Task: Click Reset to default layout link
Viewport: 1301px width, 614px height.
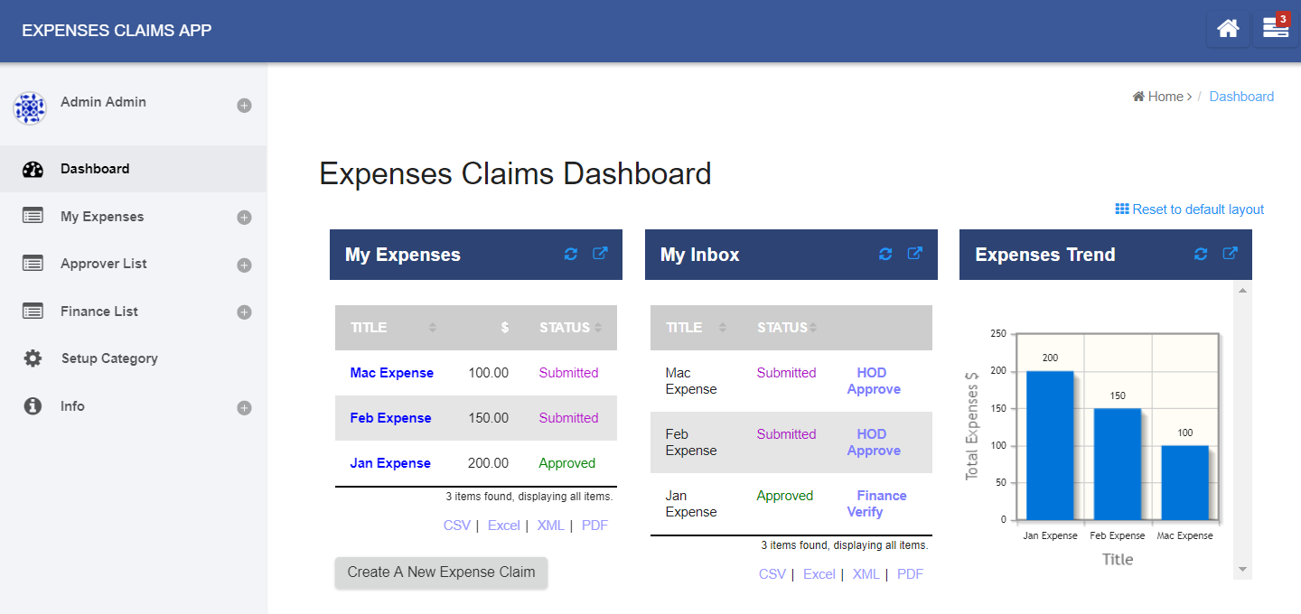Action: (1190, 209)
